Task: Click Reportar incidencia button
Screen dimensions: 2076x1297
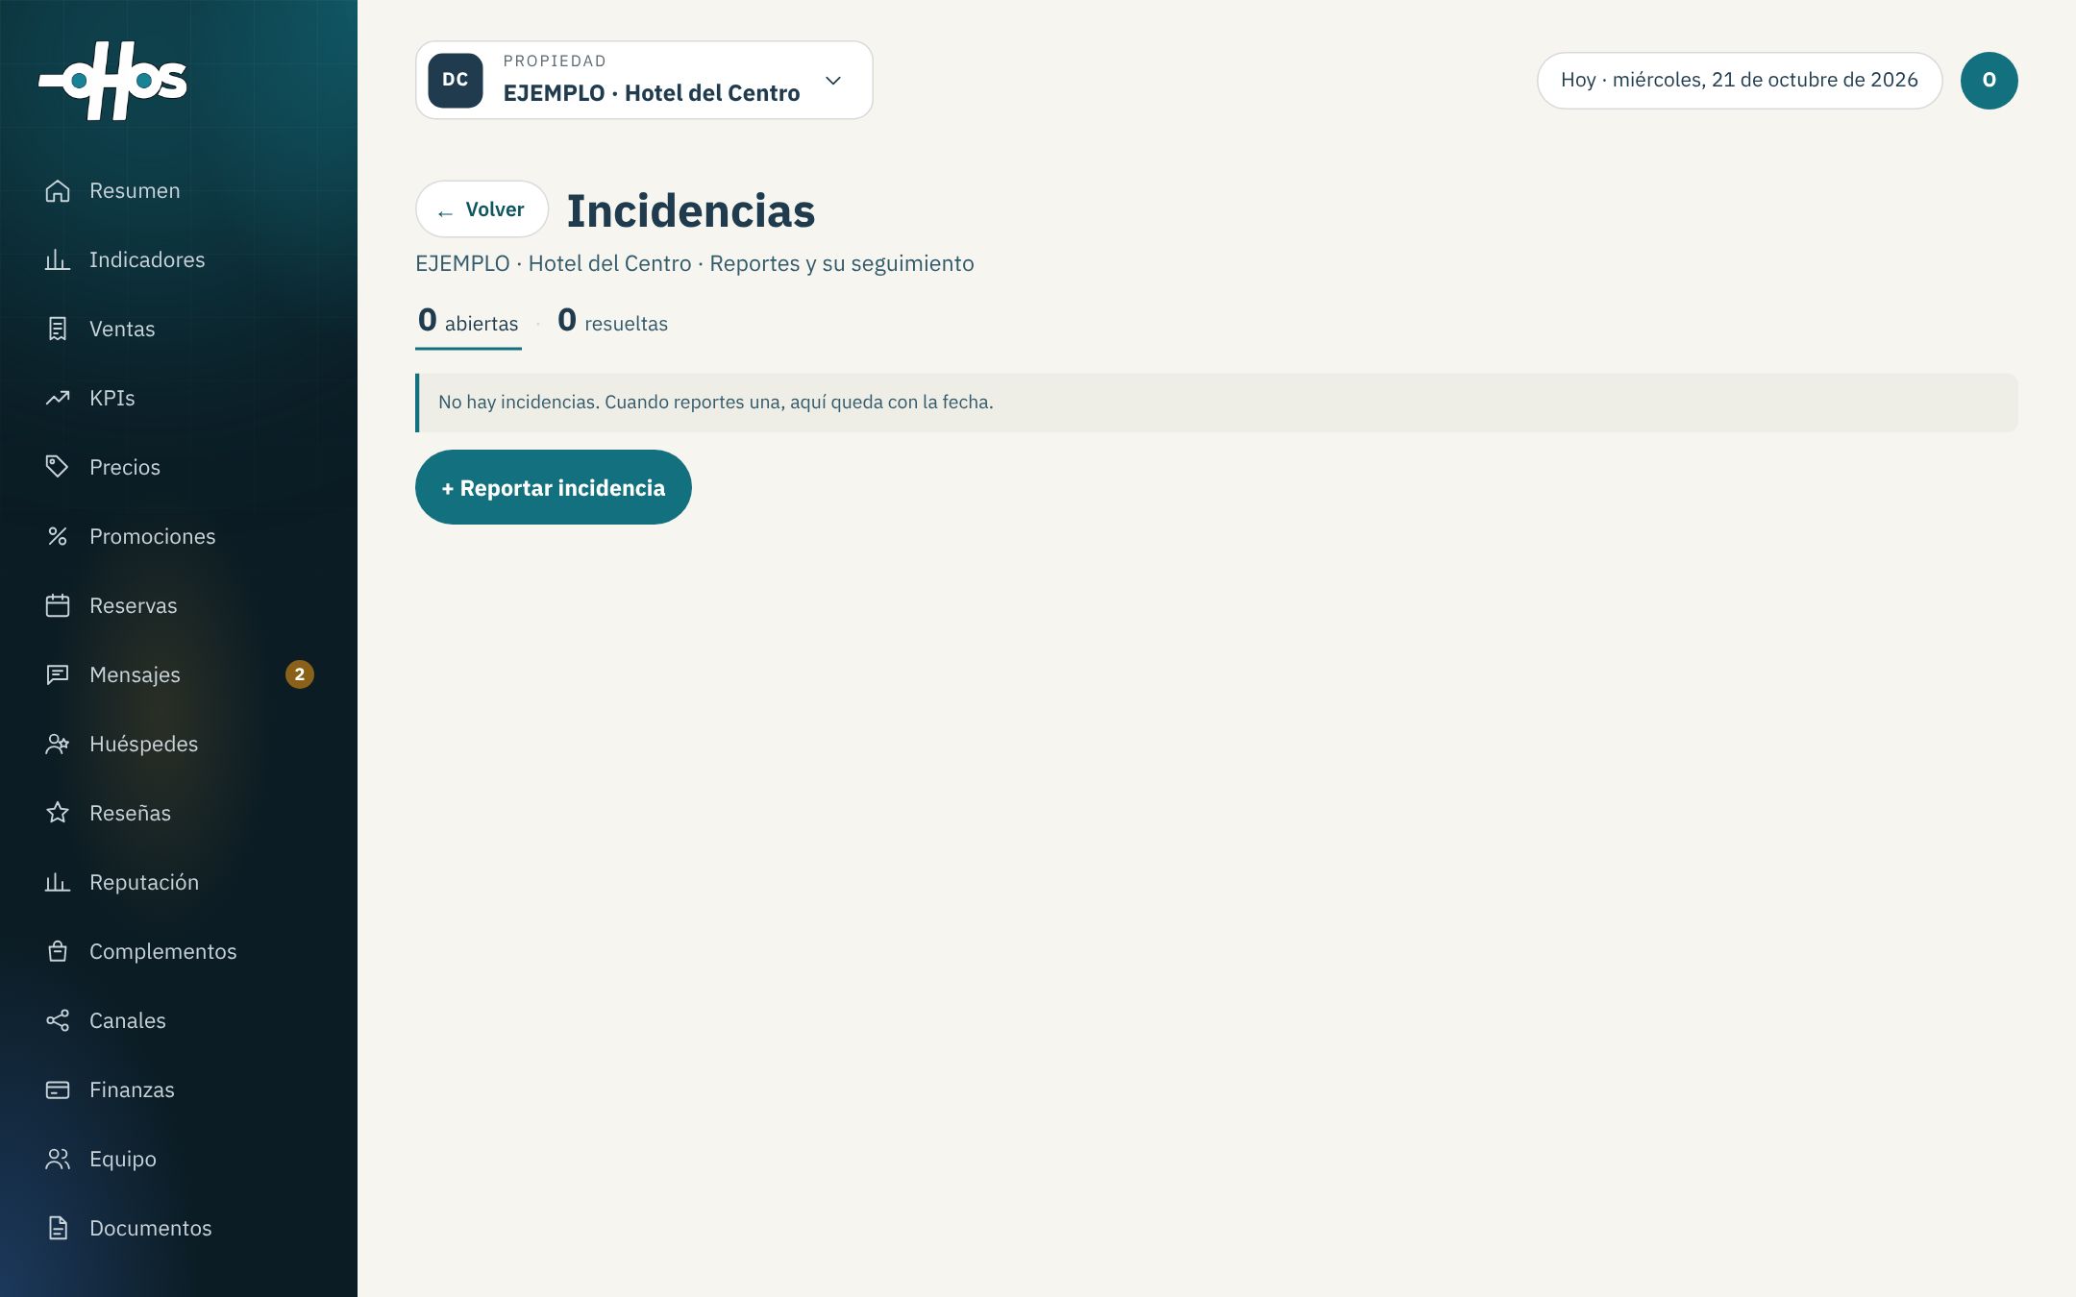Action: (x=554, y=487)
